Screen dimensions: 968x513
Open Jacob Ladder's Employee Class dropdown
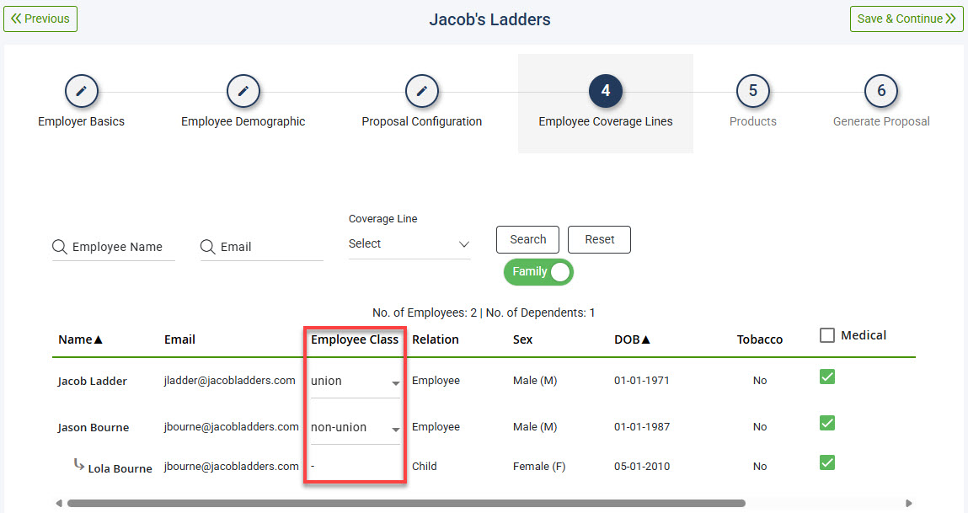click(395, 383)
